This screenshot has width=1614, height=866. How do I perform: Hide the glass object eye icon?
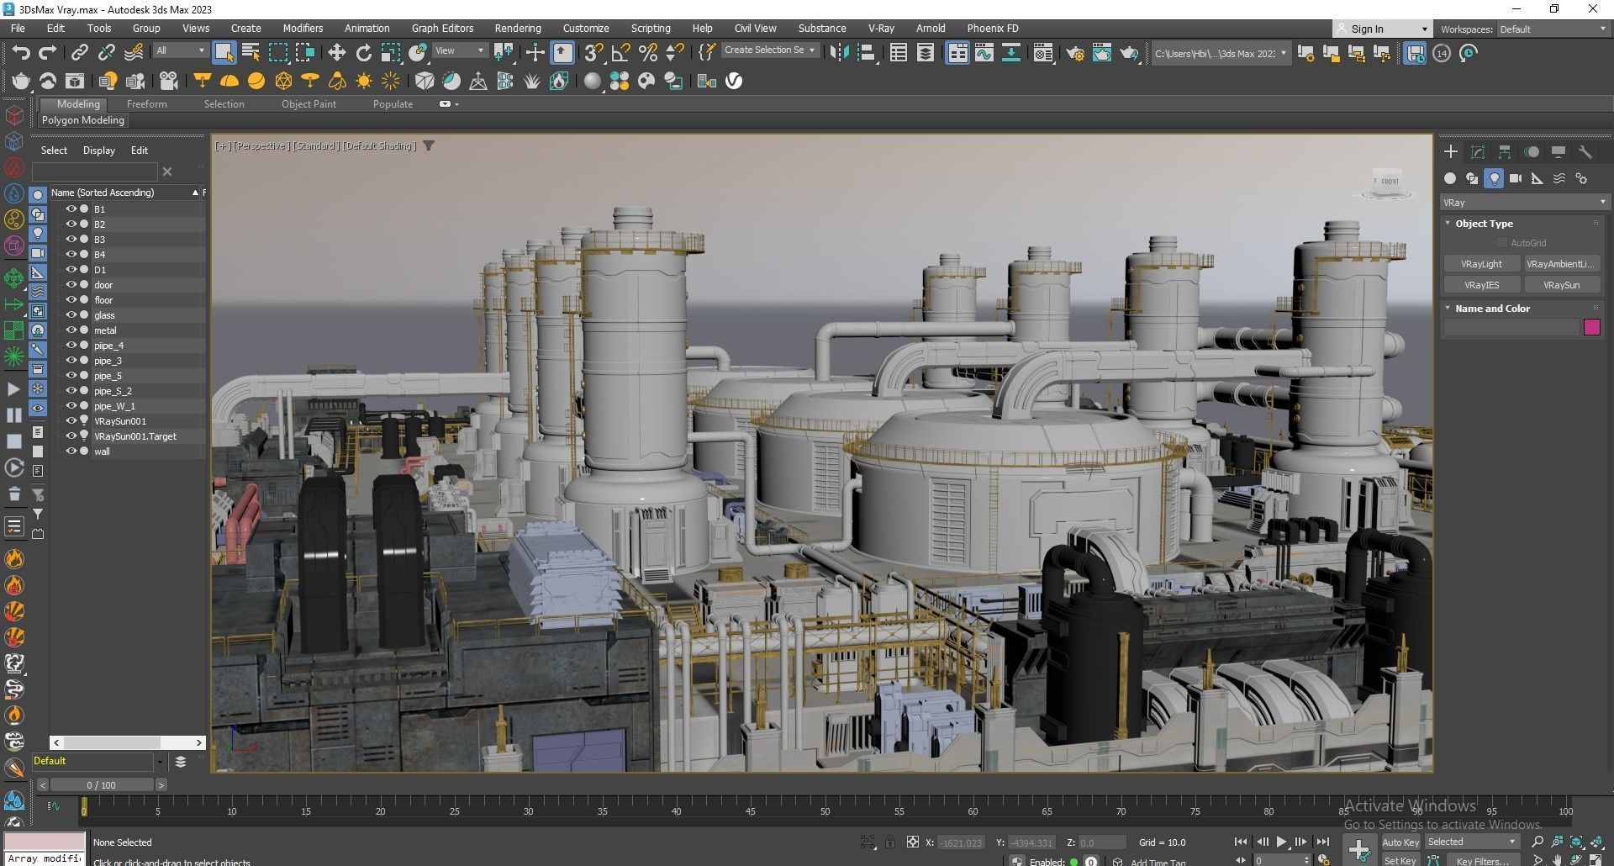(71, 314)
